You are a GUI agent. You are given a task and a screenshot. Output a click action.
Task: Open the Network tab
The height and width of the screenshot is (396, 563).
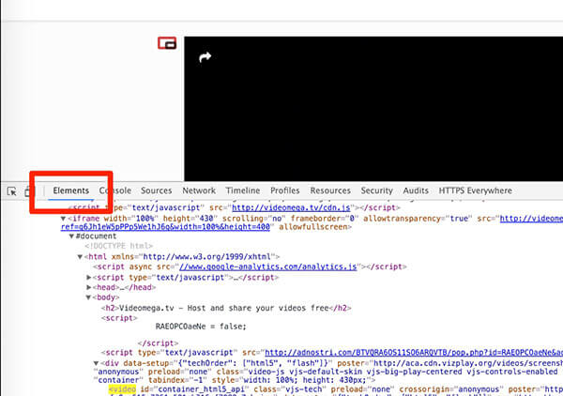[x=199, y=190]
